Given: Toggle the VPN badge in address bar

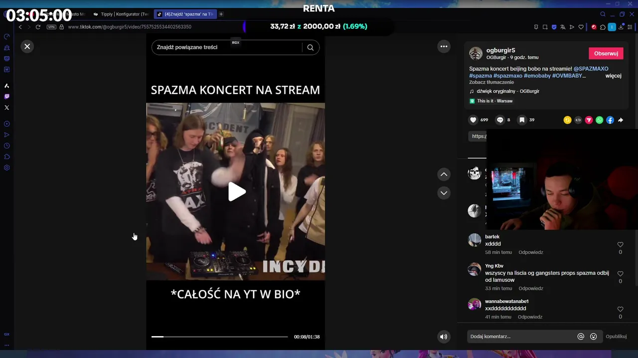Looking at the screenshot, I should click(x=51, y=27).
